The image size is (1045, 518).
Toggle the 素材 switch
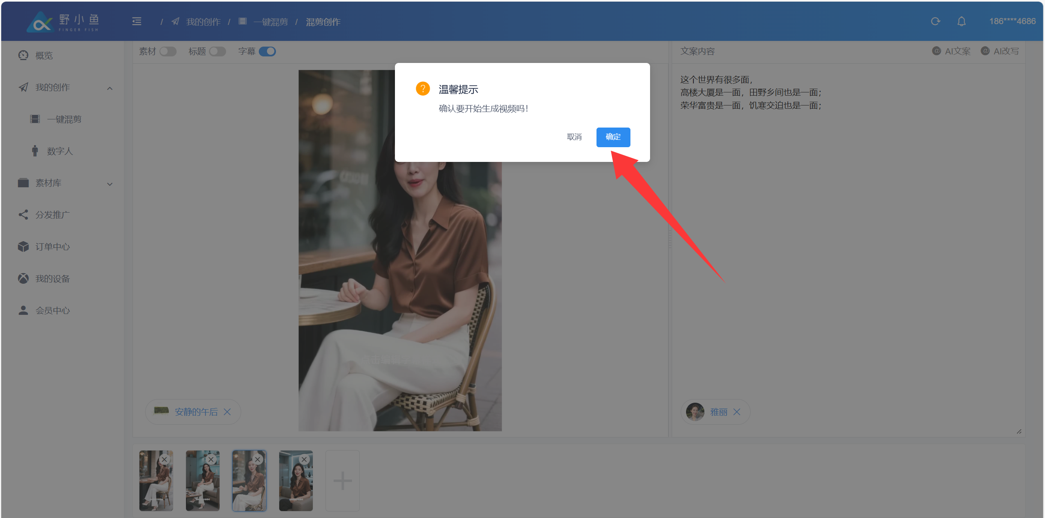click(x=168, y=52)
